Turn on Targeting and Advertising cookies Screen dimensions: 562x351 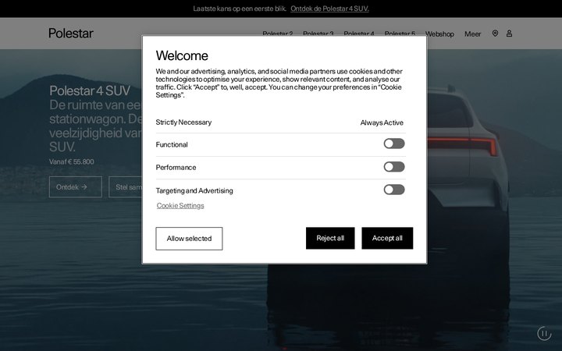(394, 190)
